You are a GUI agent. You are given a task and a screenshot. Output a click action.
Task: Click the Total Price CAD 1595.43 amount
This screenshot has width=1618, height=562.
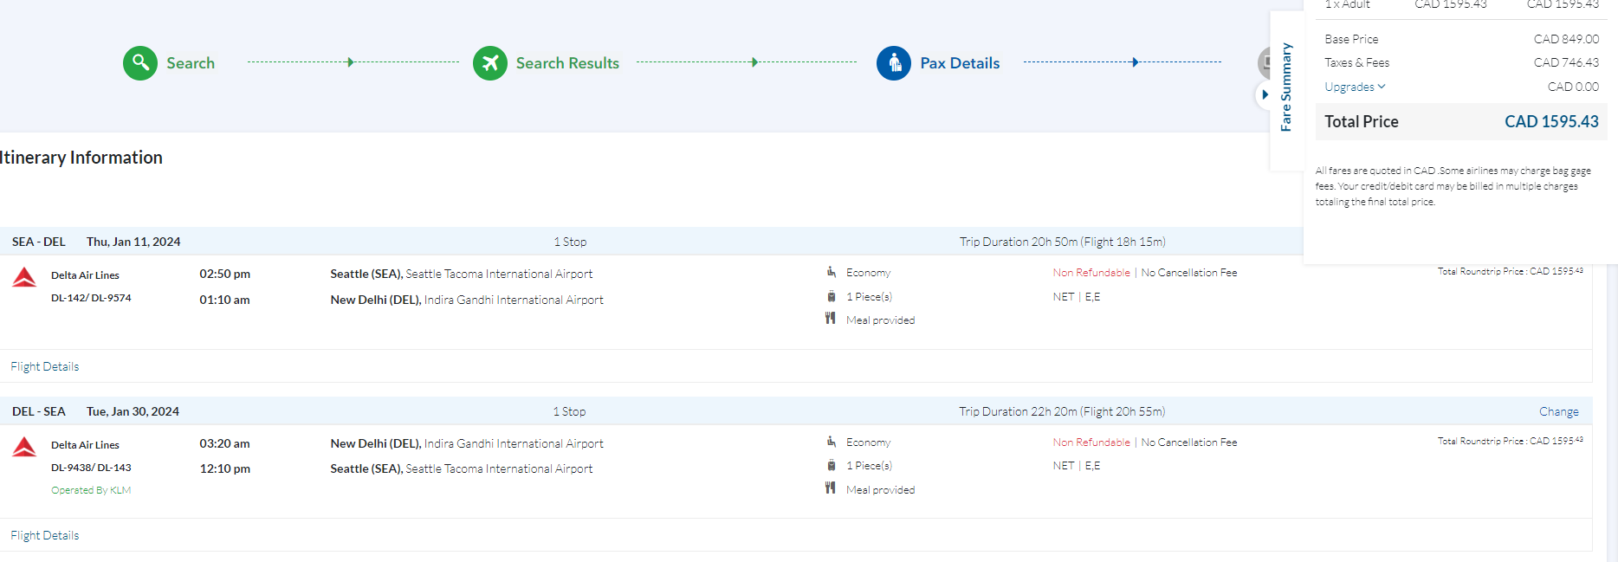point(1550,122)
